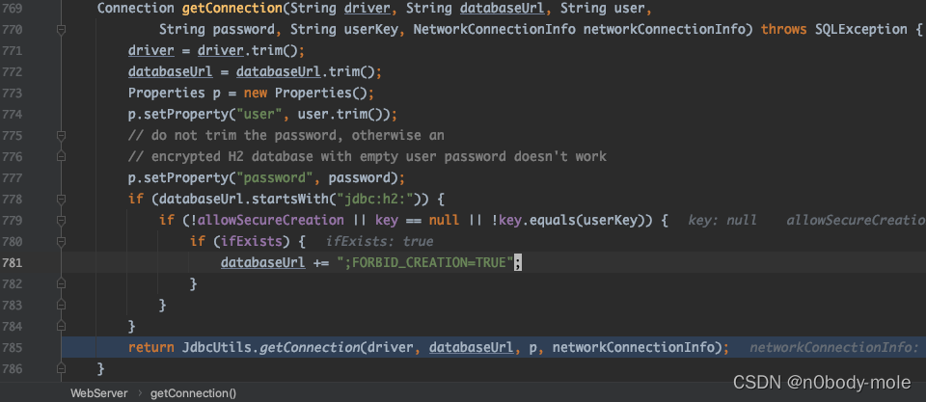The width and height of the screenshot is (926, 402).
Task: Click comment about encrypted H2 database
Action: pos(368,157)
